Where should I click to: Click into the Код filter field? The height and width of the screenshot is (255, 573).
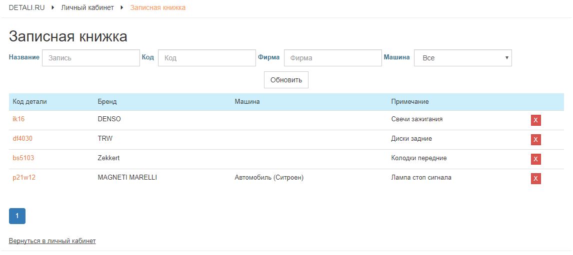(206, 58)
